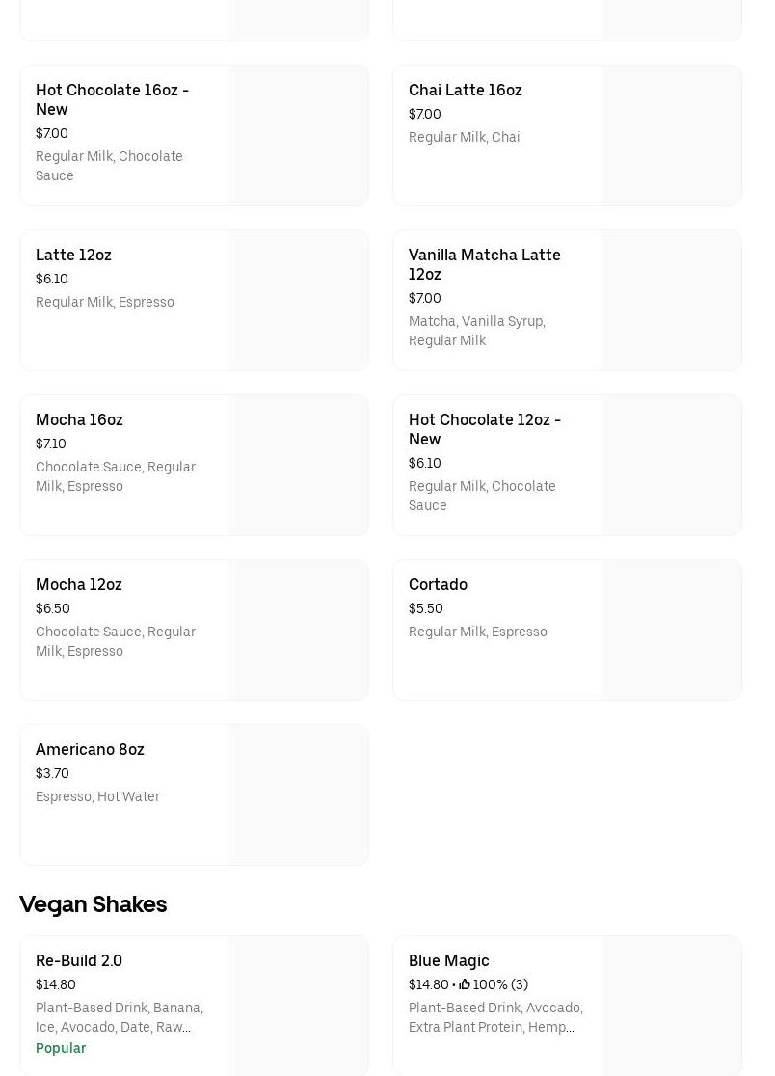775x1076 pixels.
Task: Select the Americano 8oz item
Action: click(90, 750)
